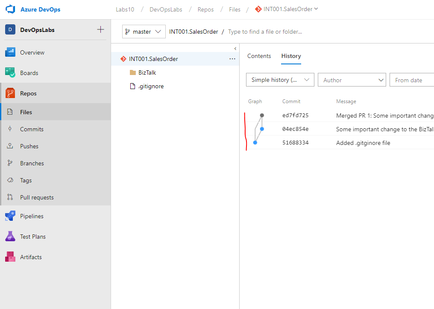Viewport: 434px width, 309px height.
Task: Open the Artifacts section icon
Action: [x=10, y=257]
